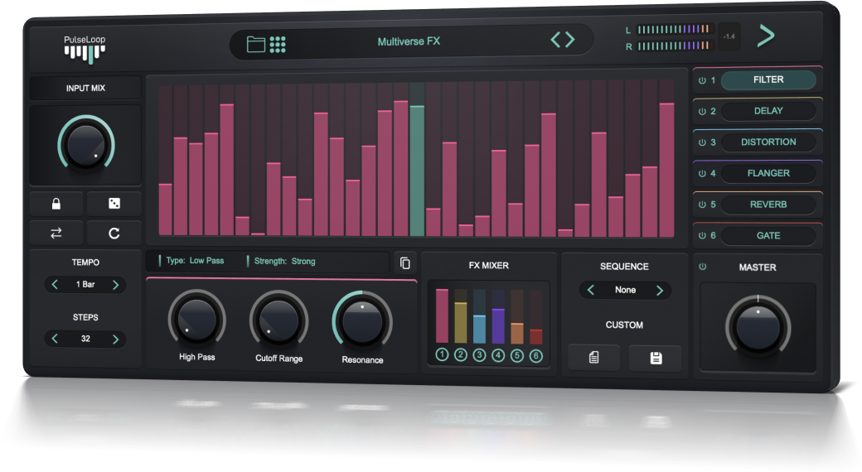The width and height of the screenshot is (862, 472).
Task: Click FX Mixer channel 3 blue level bar
Action: click(479, 328)
